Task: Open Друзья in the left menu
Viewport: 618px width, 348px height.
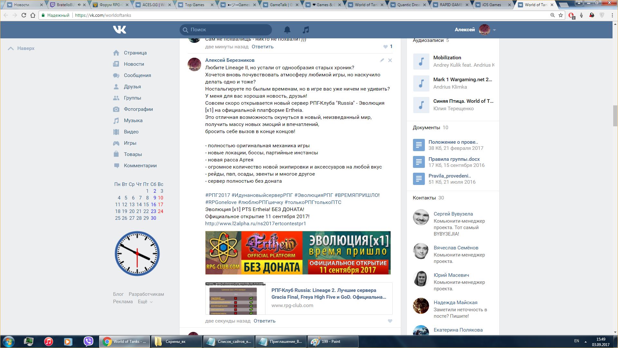Action: pyautogui.click(x=132, y=87)
